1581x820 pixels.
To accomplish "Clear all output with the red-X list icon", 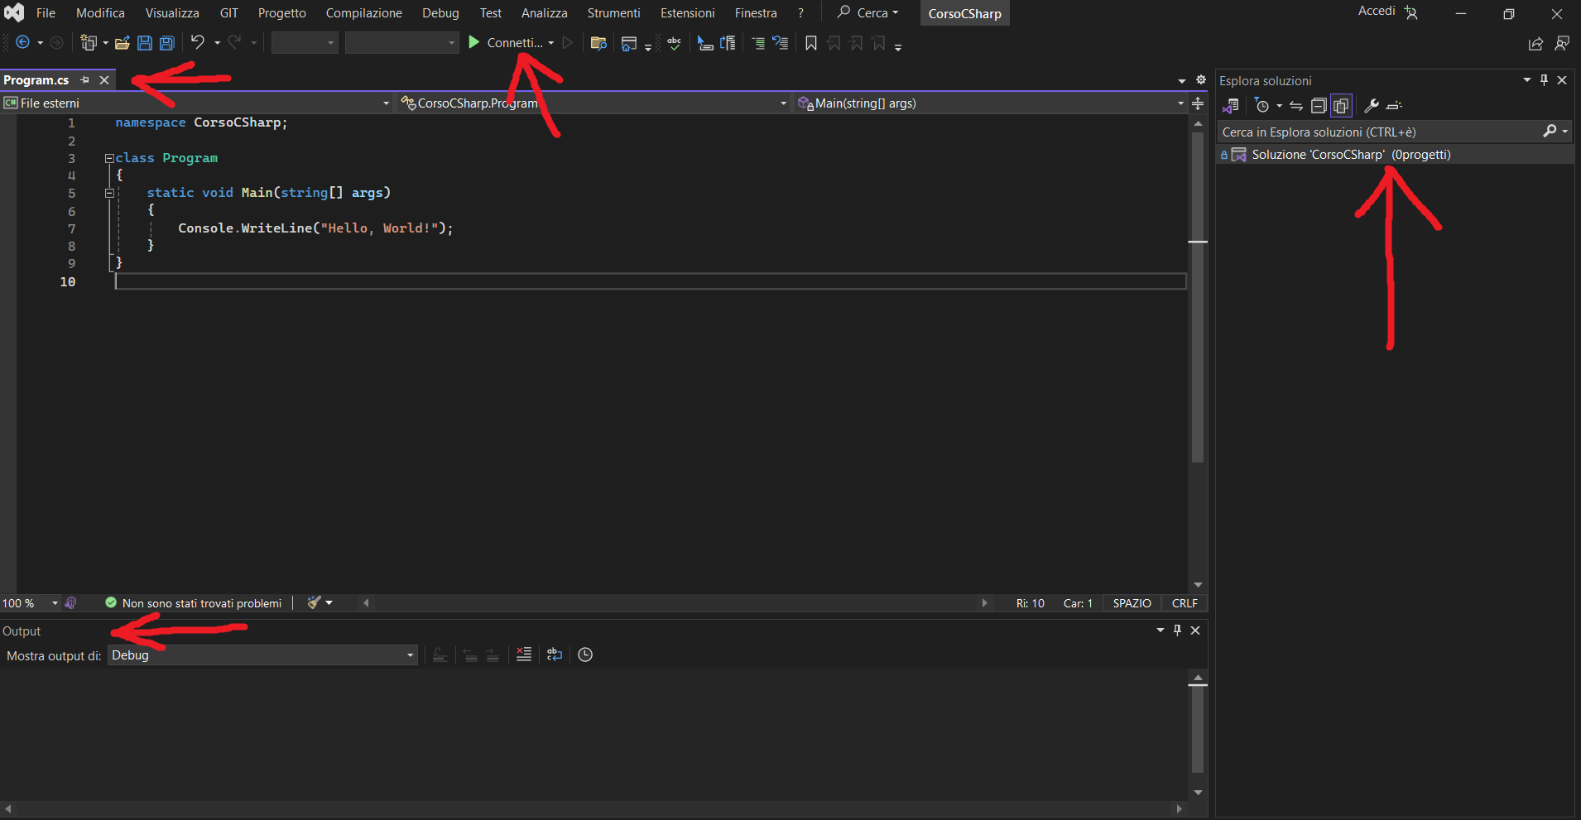I will (x=524, y=655).
